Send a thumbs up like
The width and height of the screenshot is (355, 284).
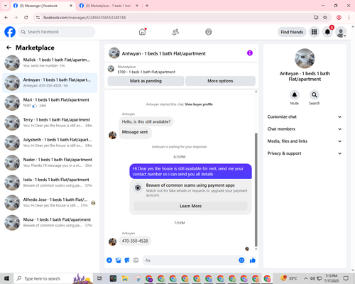tap(253, 261)
